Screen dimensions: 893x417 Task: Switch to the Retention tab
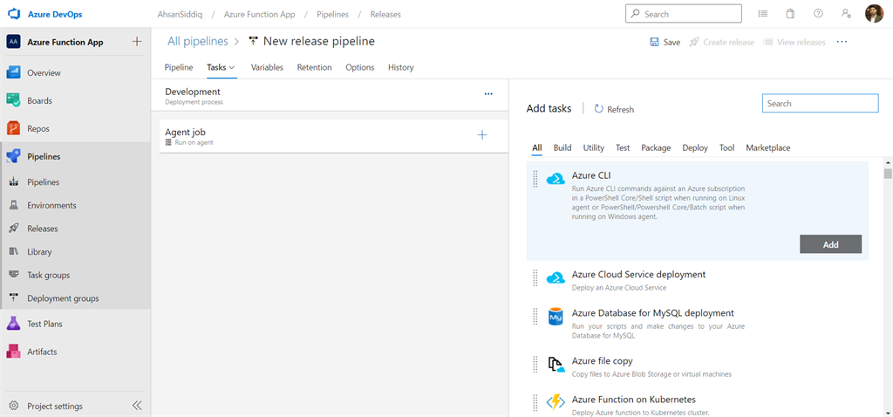(x=314, y=67)
